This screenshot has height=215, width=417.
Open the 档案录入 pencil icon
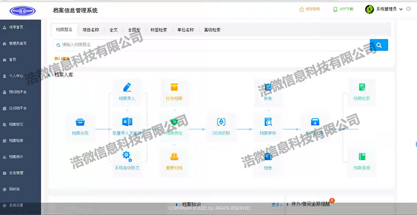(127, 87)
